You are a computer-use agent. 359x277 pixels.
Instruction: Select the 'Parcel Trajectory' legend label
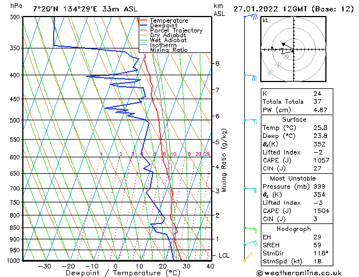(176, 30)
